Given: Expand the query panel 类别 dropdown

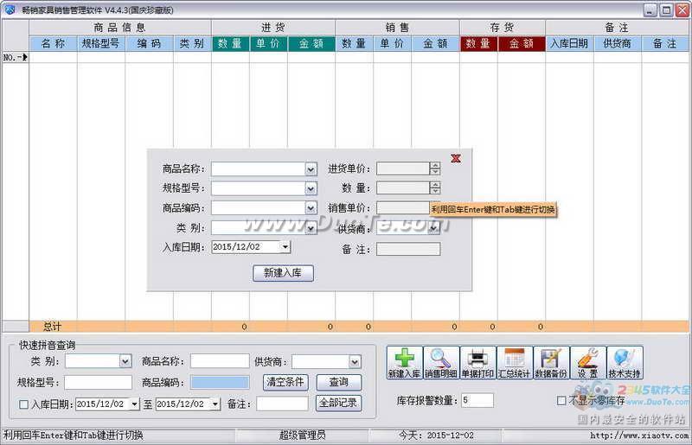Looking at the screenshot, I should (x=125, y=362).
